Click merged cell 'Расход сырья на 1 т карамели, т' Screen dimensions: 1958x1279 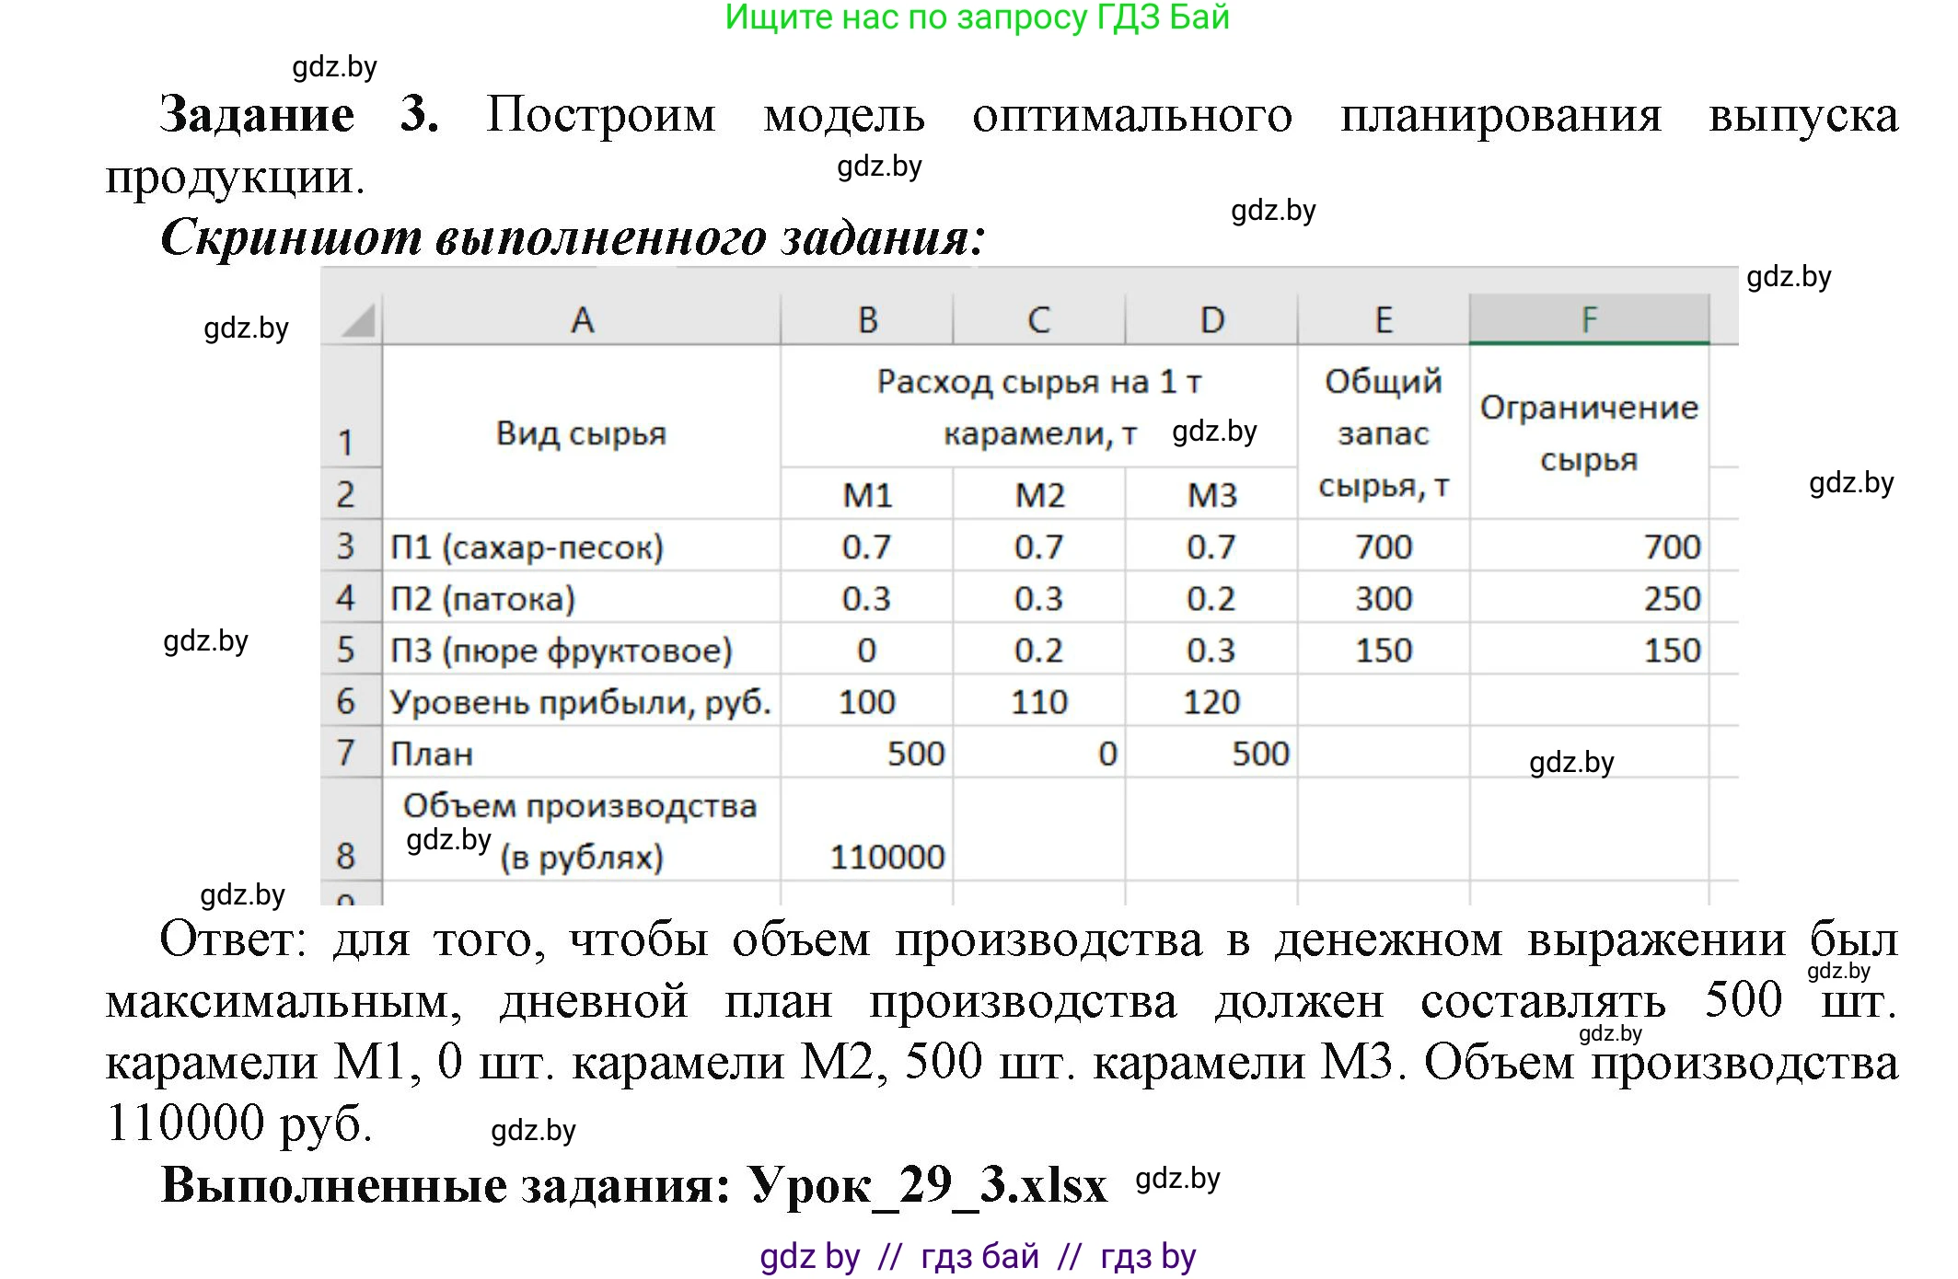1039,407
